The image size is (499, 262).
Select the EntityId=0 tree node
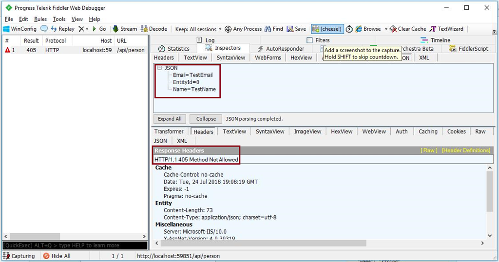click(x=186, y=82)
